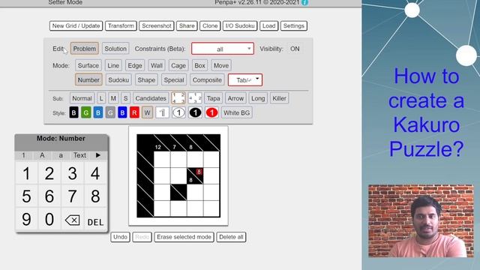Open the Tab selection dropdown
The width and height of the screenshot is (480, 270).
click(245, 80)
